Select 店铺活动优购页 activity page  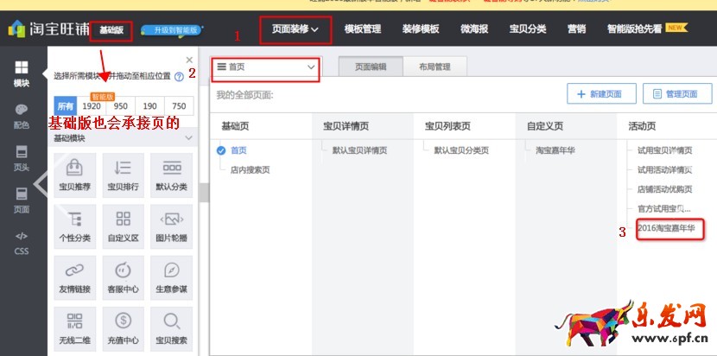click(x=665, y=189)
